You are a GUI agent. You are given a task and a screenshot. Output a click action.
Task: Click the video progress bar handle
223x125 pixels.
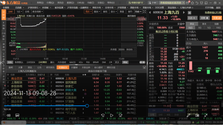87,106
